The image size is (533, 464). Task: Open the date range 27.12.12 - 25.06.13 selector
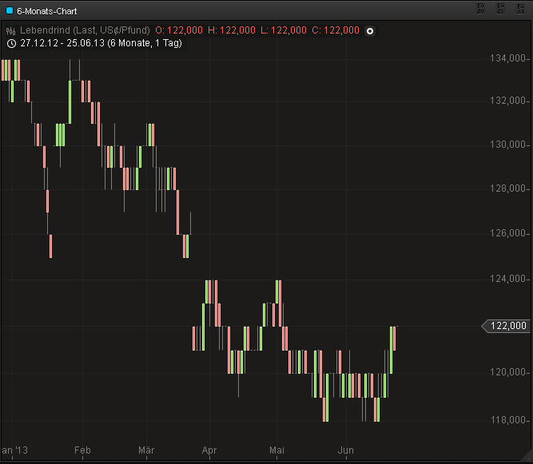coord(101,43)
